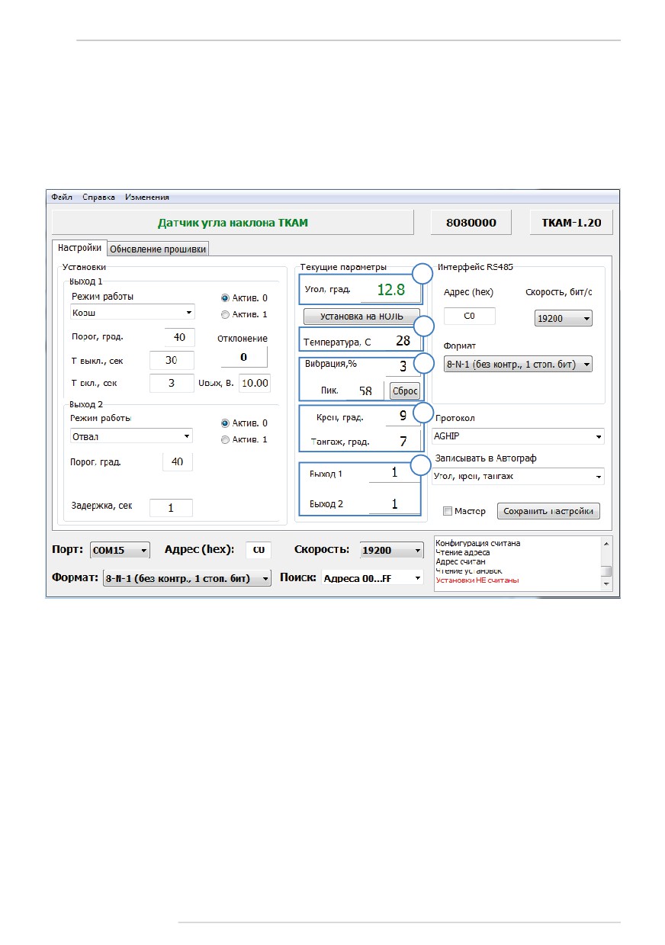Click the 8080000 serial number button
This screenshot has width=665, height=945.
[470, 223]
